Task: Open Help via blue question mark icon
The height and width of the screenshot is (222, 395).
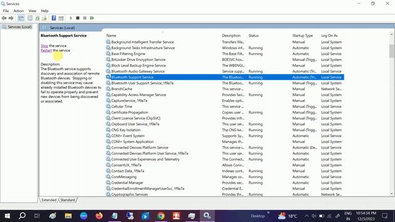Action: (54, 18)
